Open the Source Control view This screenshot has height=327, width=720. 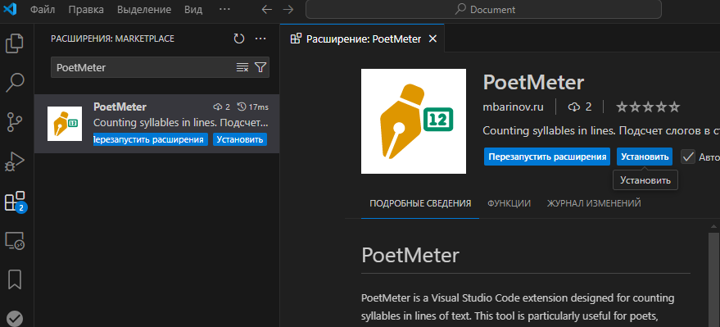pyautogui.click(x=14, y=122)
